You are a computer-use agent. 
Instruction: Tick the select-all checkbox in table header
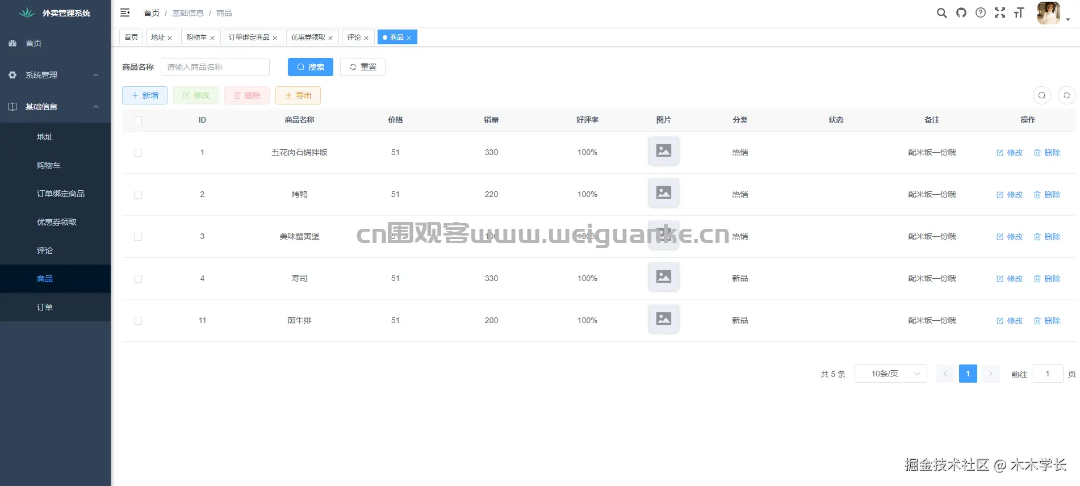(x=138, y=120)
